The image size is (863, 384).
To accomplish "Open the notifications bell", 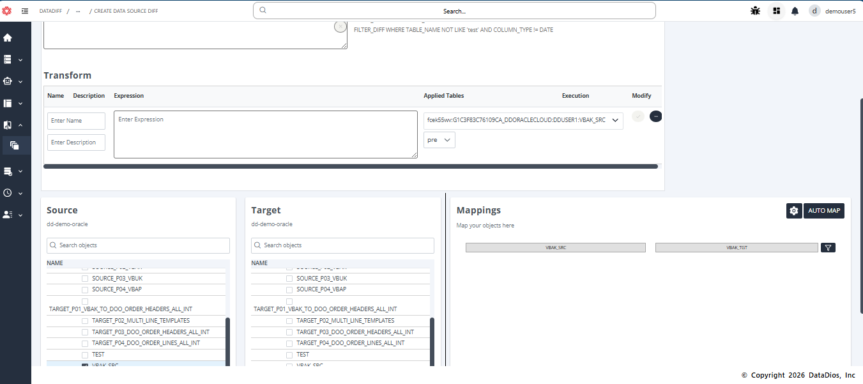I will coord(795,11).
